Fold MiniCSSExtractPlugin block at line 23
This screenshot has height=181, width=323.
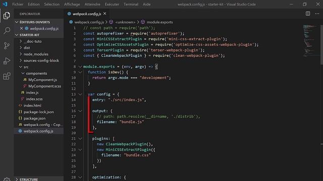pyautogui.click(x=80, y=150)
